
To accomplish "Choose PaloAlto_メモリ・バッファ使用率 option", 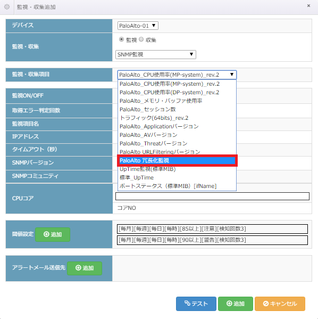I will point(177,101).
